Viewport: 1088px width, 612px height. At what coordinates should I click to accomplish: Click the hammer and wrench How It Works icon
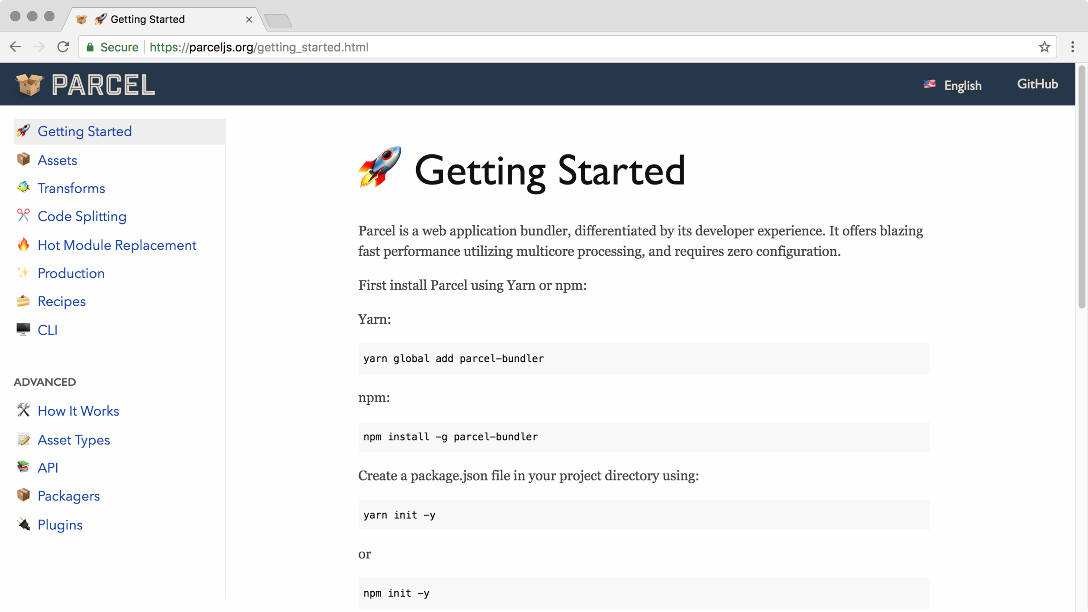[x=23, y=410]
